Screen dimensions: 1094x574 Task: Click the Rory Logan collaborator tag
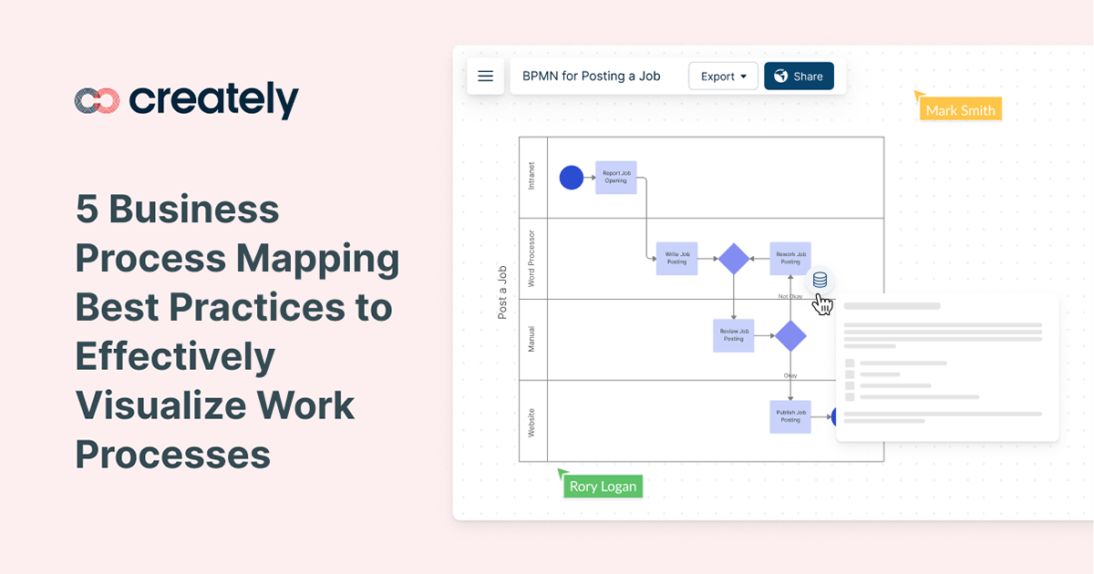pyautogui.click(x=603, y=487)
